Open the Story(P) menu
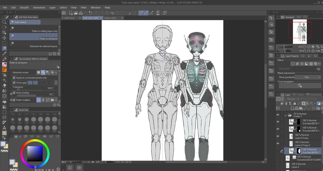323x171 pixels. coord(24,8)
